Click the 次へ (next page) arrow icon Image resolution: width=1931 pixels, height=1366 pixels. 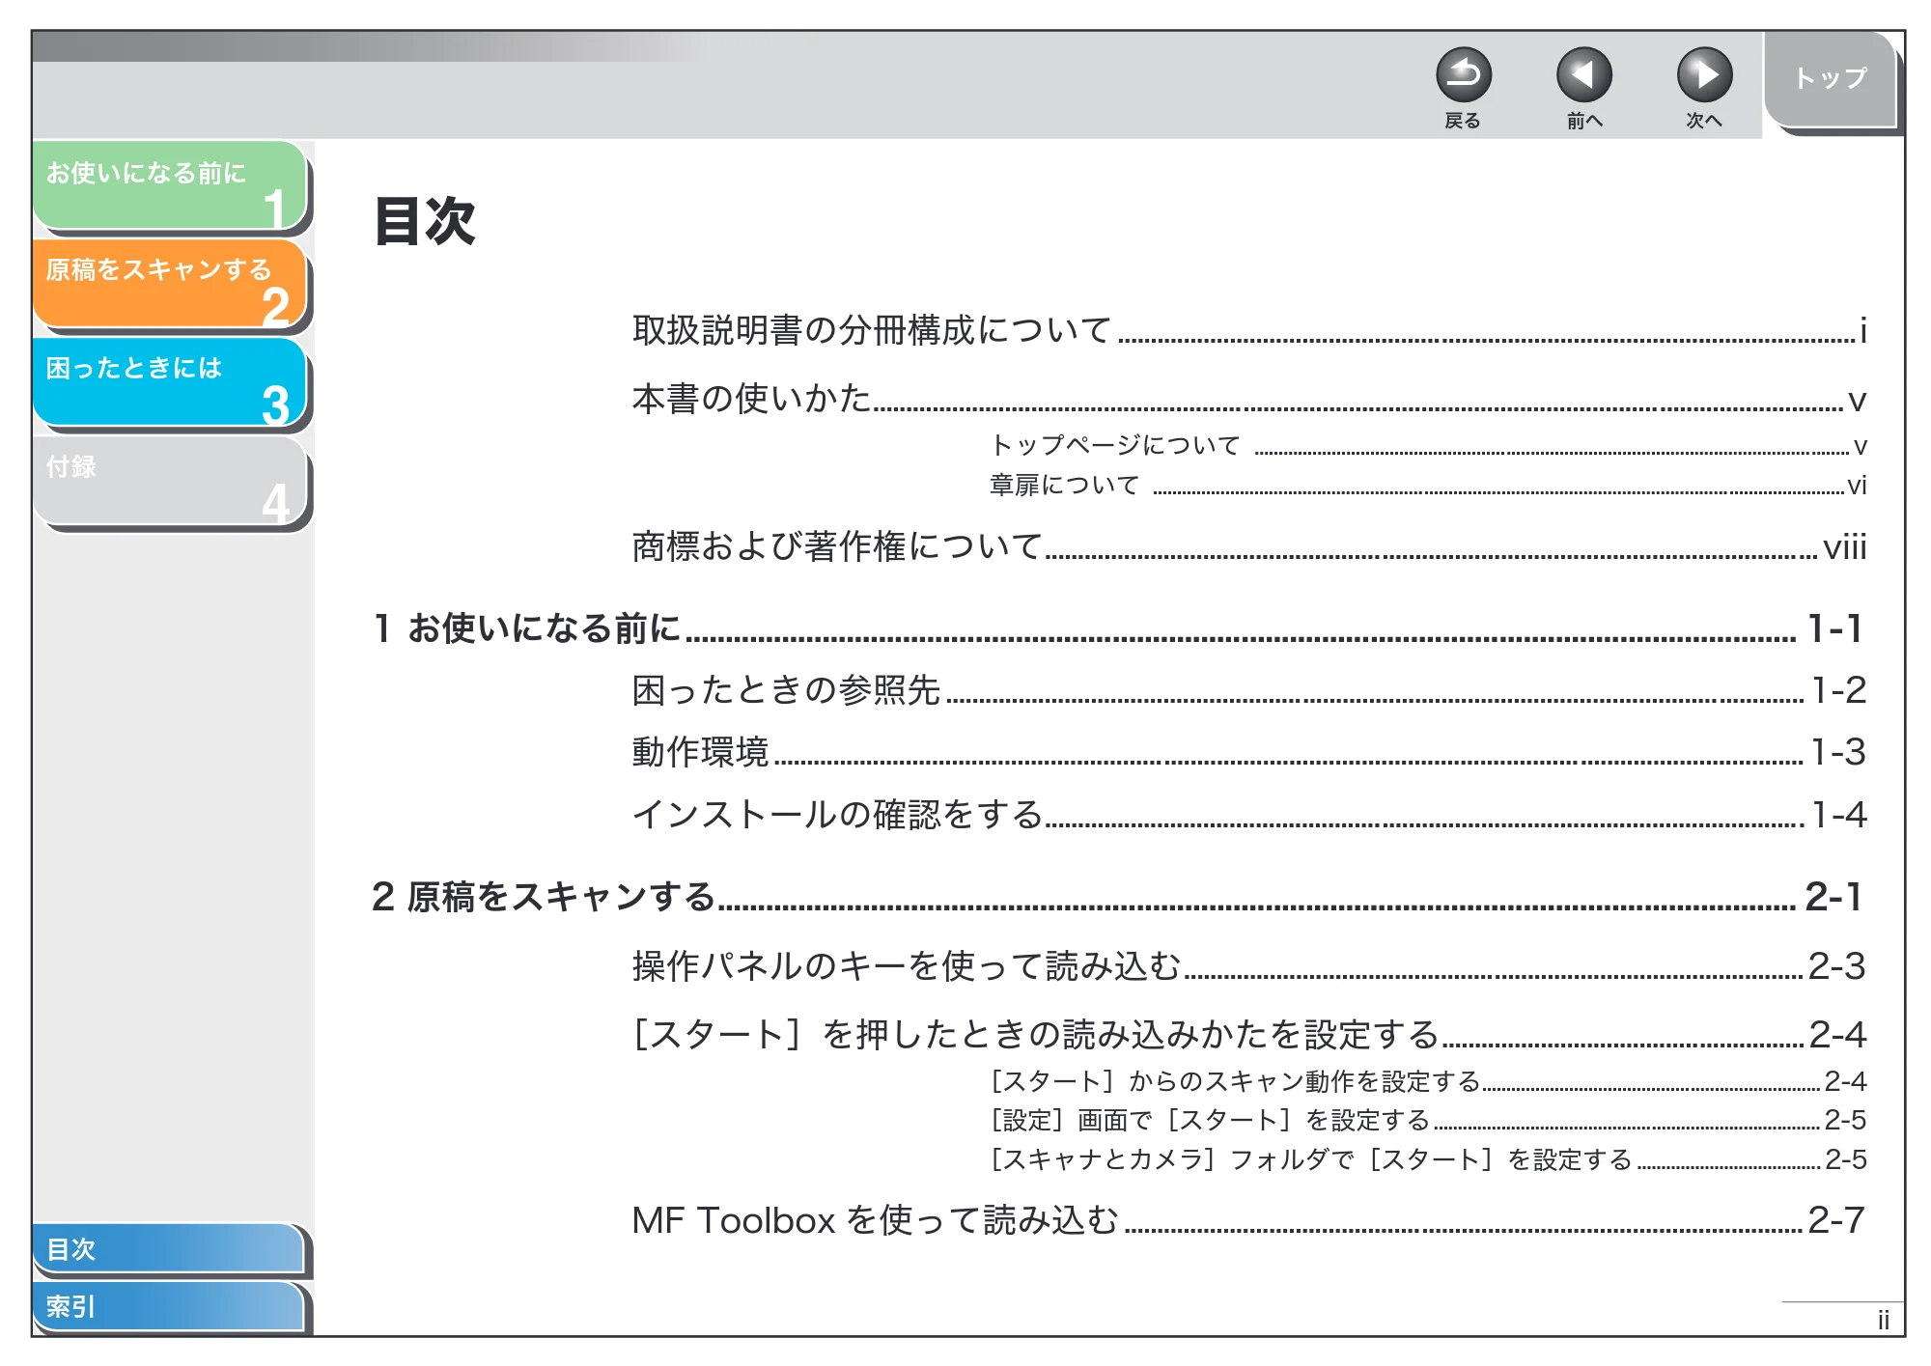click(1704, 75)
